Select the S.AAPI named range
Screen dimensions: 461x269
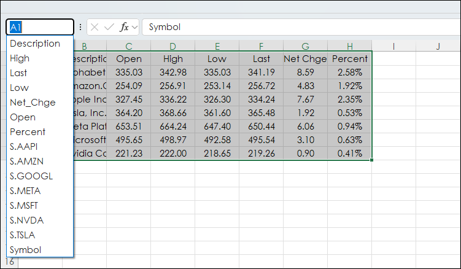point(40,147)
